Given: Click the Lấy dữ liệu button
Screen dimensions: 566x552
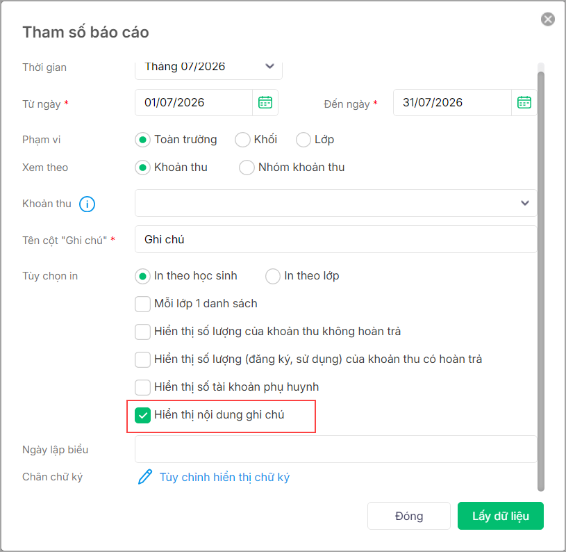Looking at the screenshot, I should coord(500,516).
